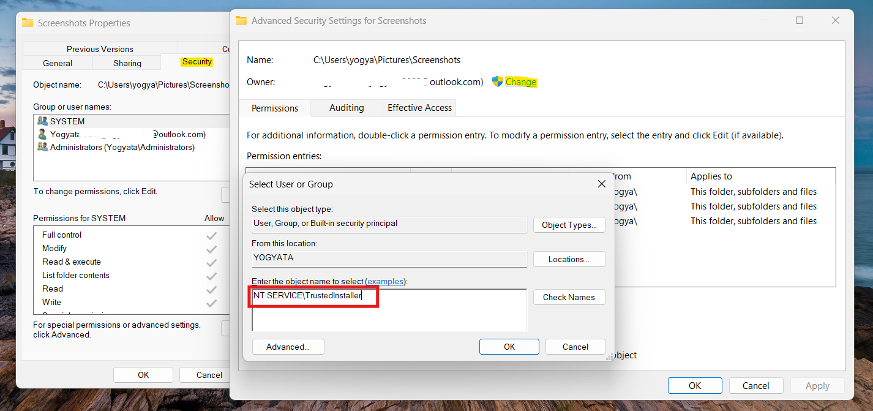Click the shield icon next to Change
The image size is (873, 411).
pyautogui.click(x=497, y=81)
